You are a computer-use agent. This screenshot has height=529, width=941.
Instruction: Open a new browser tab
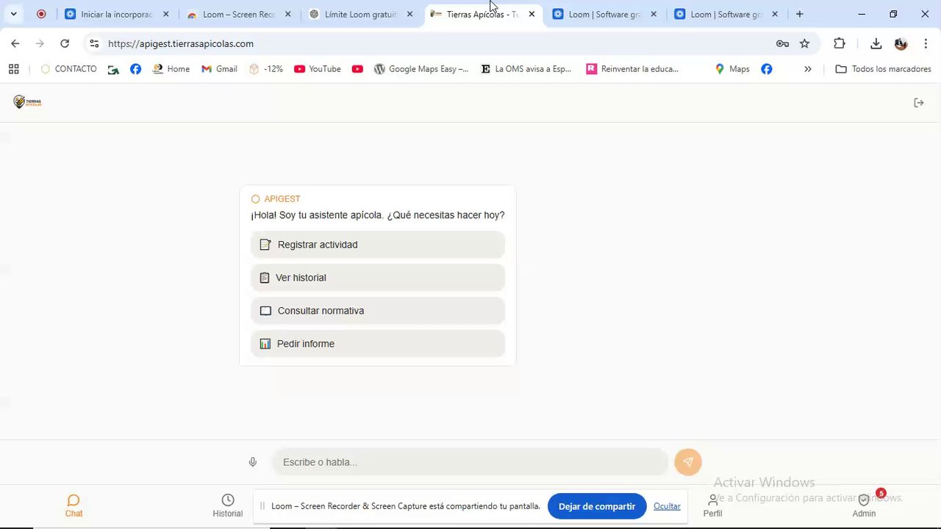click(x=799, y=14)
